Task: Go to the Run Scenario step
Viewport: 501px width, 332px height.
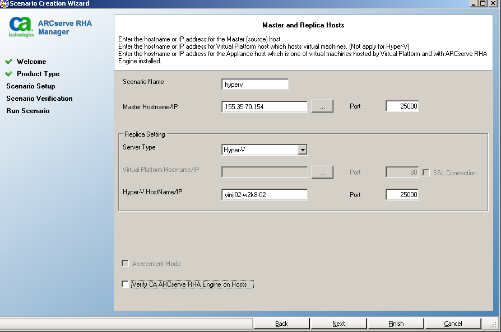Action: click(x=28, y=111)
